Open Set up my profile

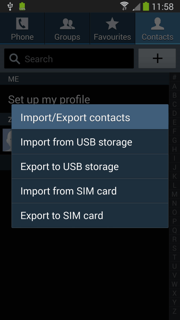click(x=49, y=99)
